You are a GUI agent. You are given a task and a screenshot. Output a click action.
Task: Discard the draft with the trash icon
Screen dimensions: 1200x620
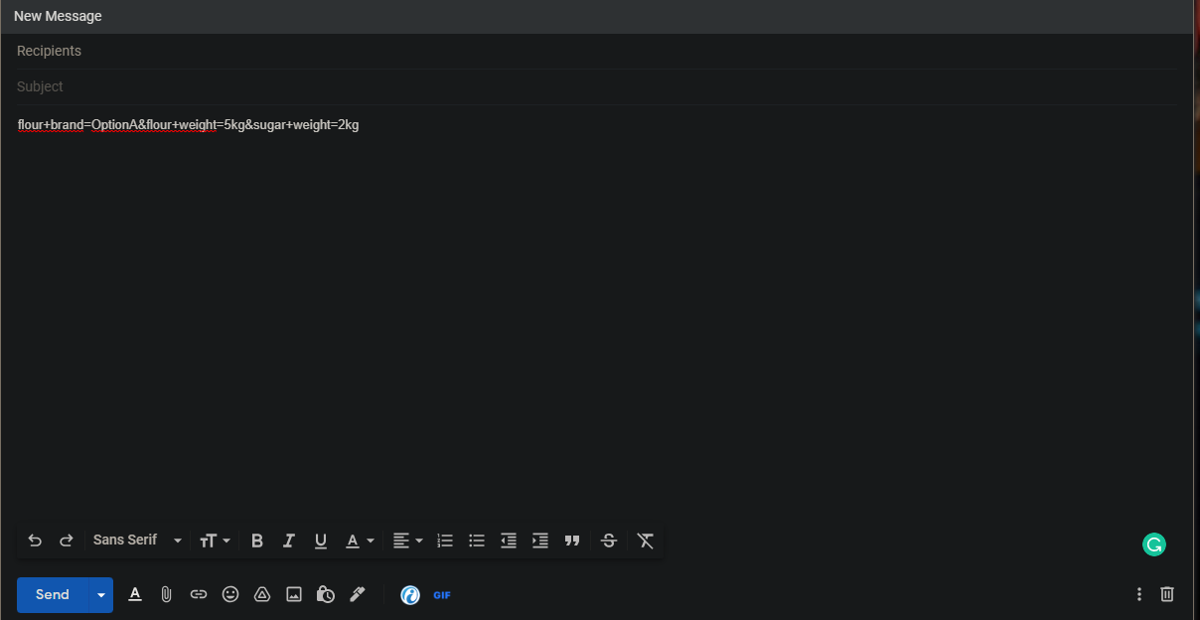click(x=1167, y=594)
